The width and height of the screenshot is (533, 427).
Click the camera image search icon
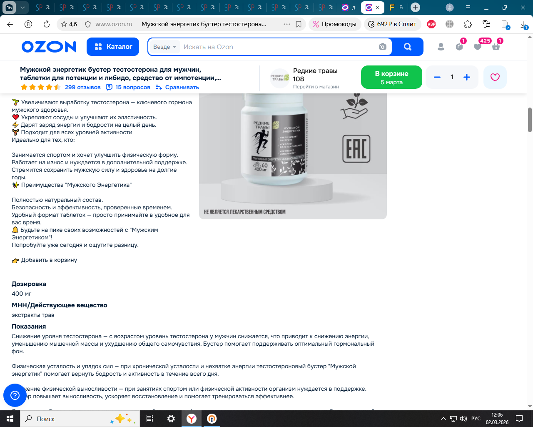click(x=382, y=47)
